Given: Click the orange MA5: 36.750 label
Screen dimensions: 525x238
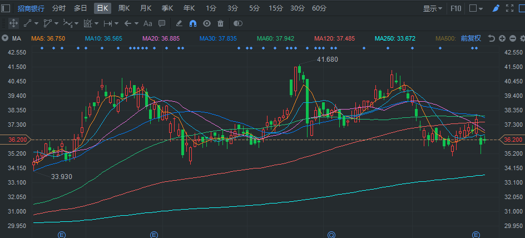Looking at the screenshot, I should (47, 38).
